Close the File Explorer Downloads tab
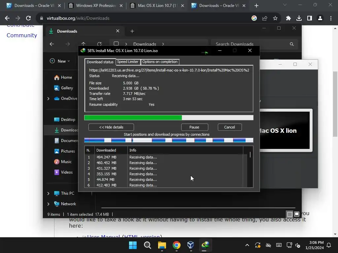 point(118,31)
